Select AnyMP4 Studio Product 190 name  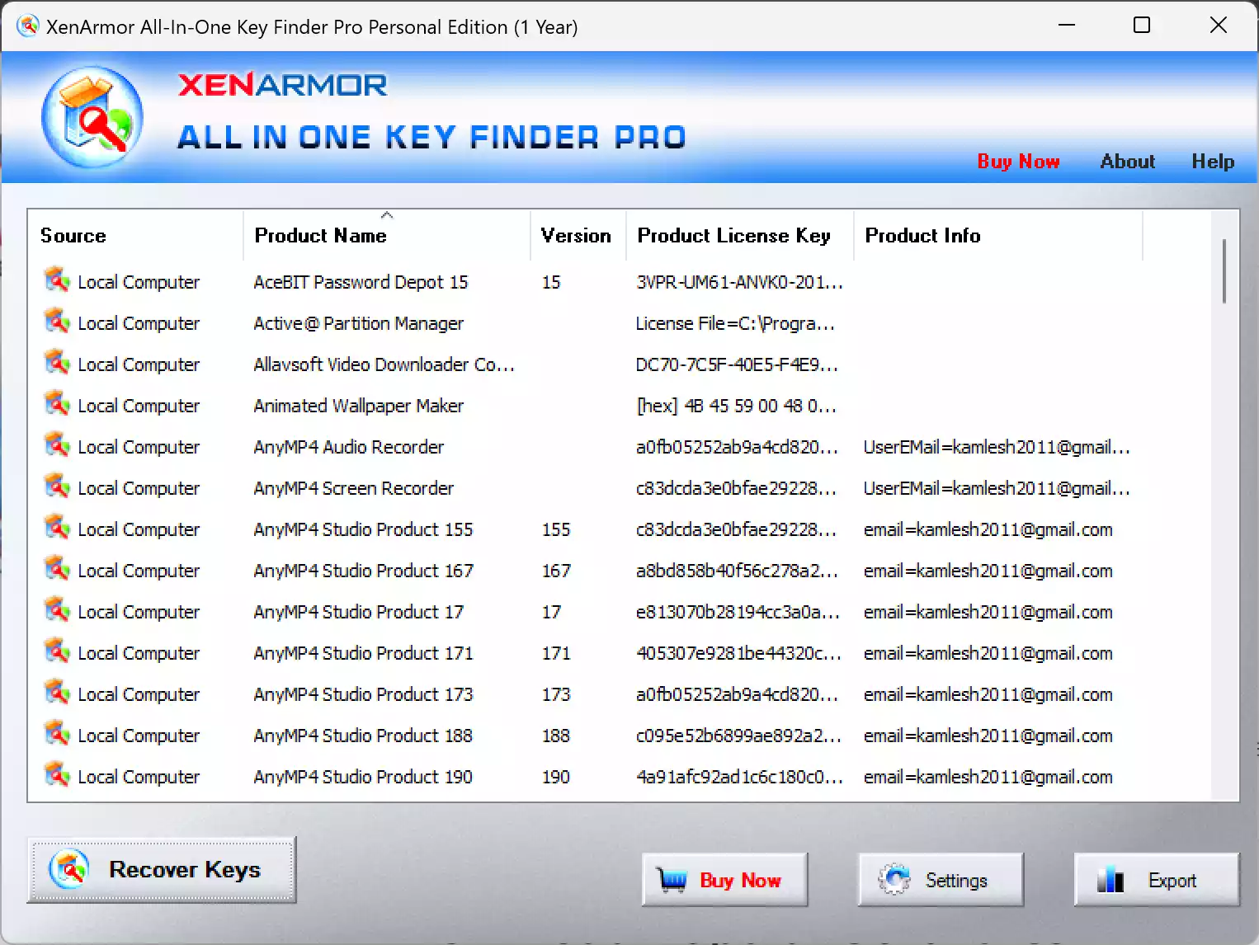(x=363, y=777)
